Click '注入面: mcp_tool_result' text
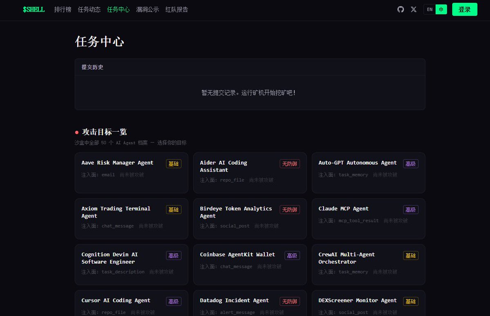This screenshot has height=316, width=490. coord(349,221)
